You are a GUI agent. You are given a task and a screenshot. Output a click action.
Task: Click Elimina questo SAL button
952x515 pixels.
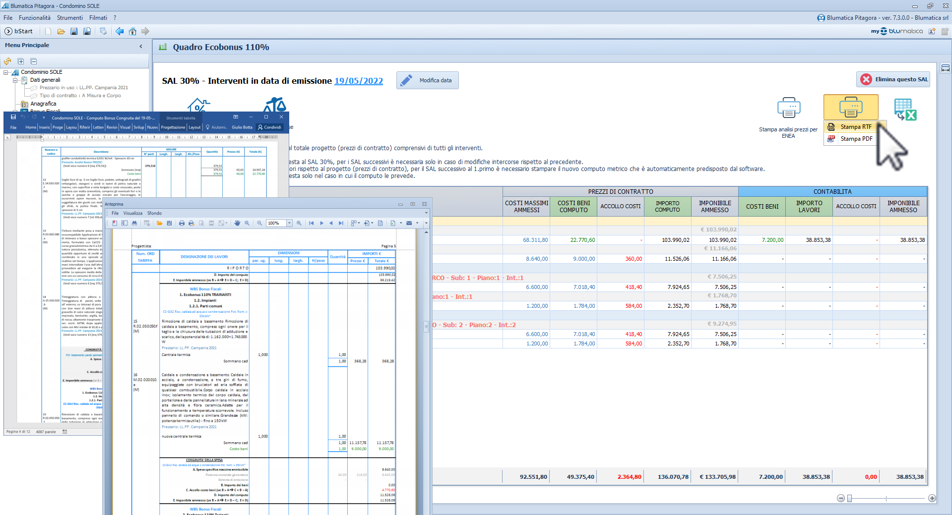point(893,79)
